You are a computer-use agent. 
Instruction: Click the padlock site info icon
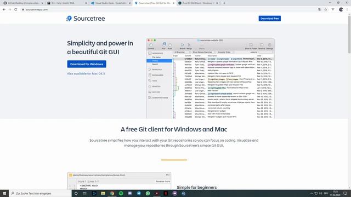(x=23, y=10)
